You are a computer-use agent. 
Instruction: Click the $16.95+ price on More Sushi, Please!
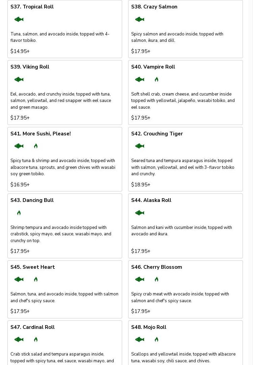[x=20, y=185]
